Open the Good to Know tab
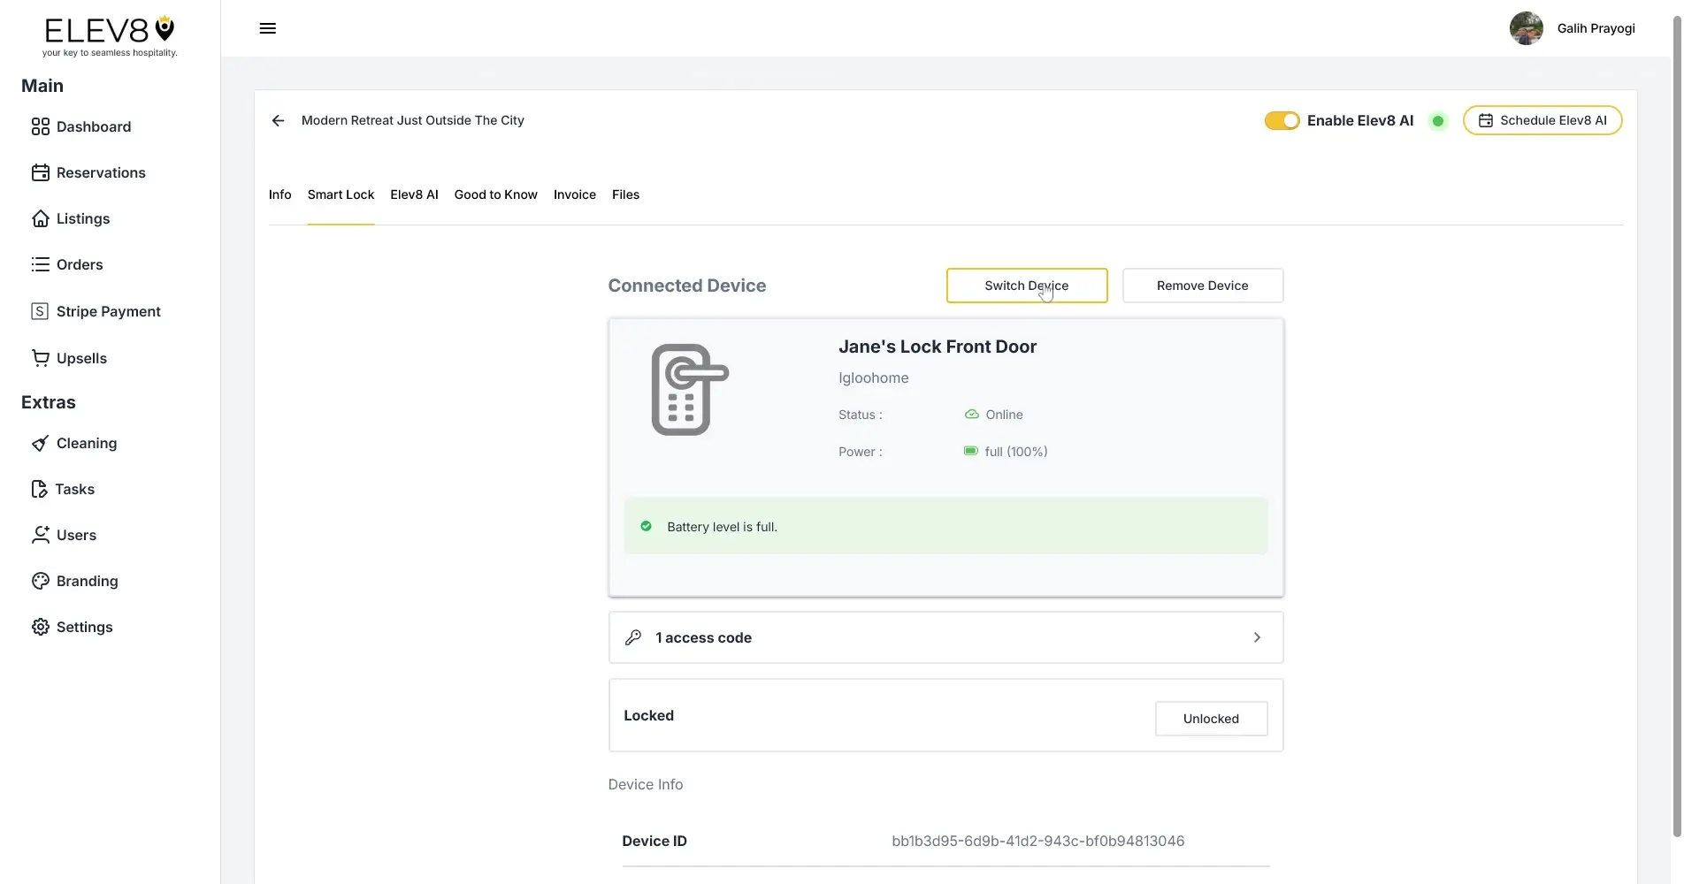The height and width of the screenshot is (884, 1684). click(495, 194)
